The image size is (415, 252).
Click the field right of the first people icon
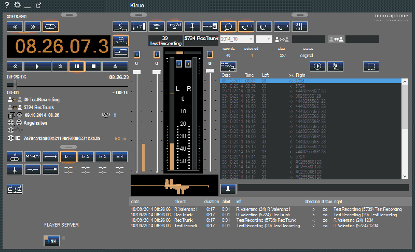pos(309,39)
